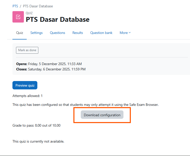
Task: Open the PTS breadcrumb link
Action: tap(15, 6)
